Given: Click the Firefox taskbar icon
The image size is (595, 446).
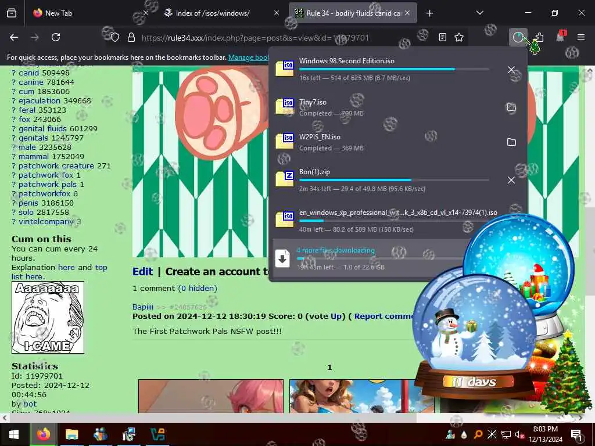Looking at the screenshot, I should tap(43, 434).
